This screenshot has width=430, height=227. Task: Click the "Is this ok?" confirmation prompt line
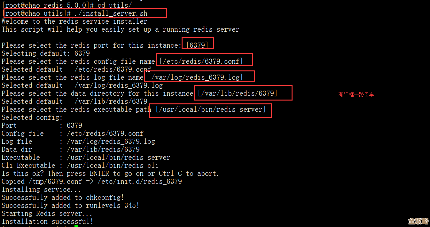click(110, 174)
